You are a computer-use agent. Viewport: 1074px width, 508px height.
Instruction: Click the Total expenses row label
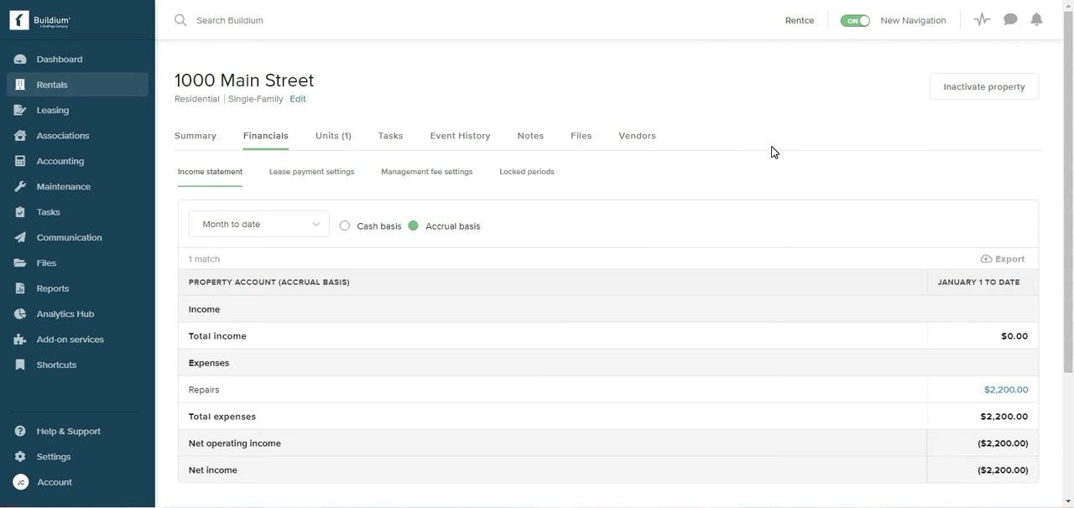point(222,417)
